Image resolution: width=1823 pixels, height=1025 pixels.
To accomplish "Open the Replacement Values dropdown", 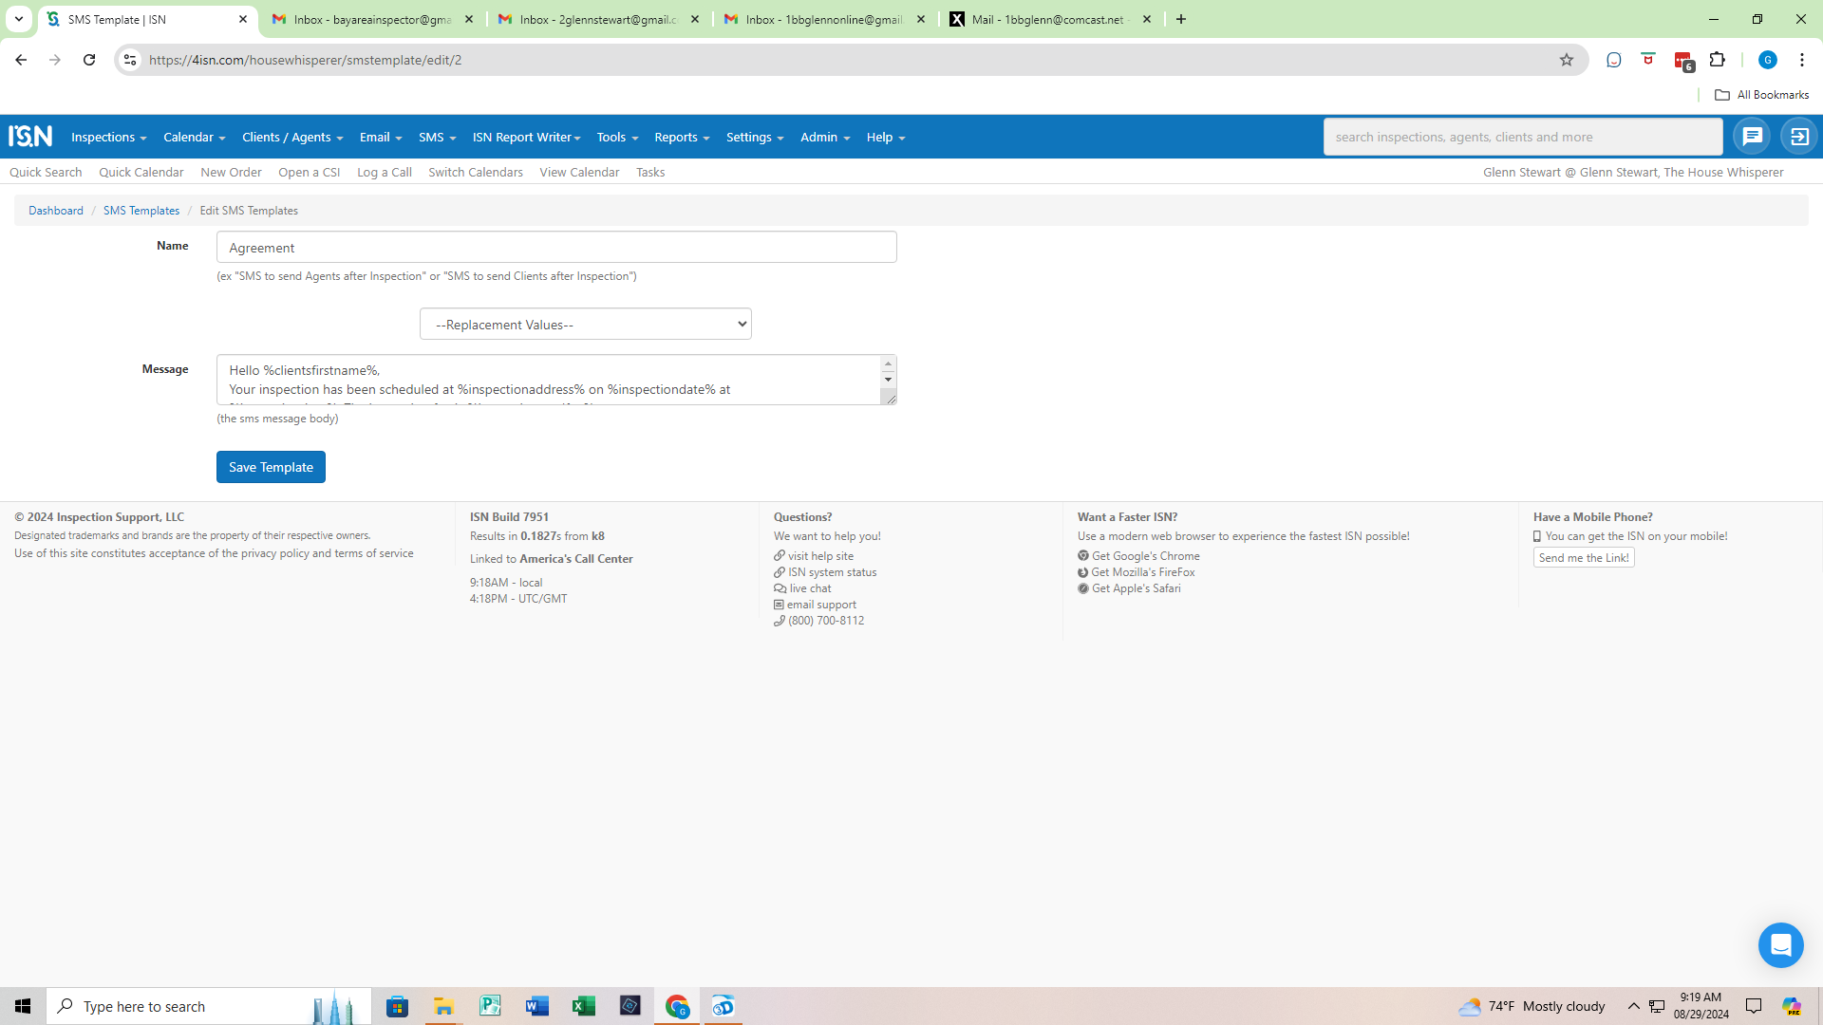I will point(586,325).
